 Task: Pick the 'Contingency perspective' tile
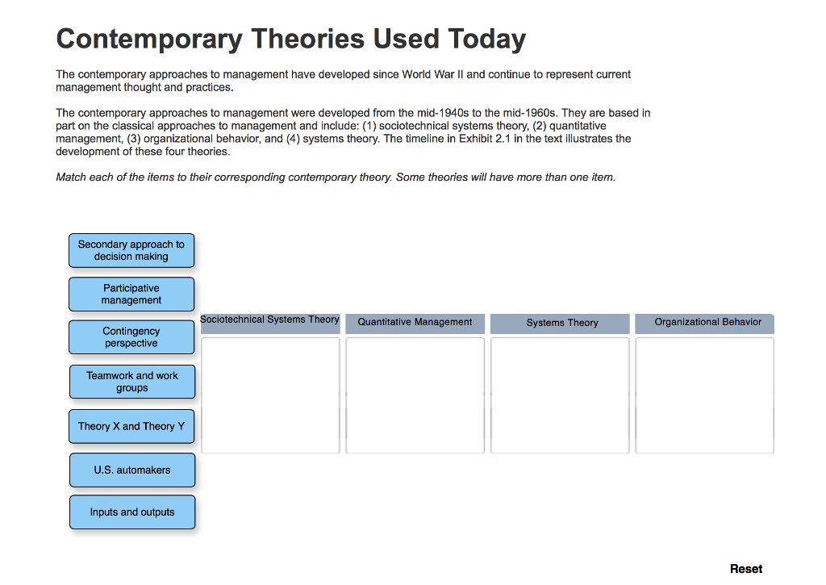click(x=131, y=336)
